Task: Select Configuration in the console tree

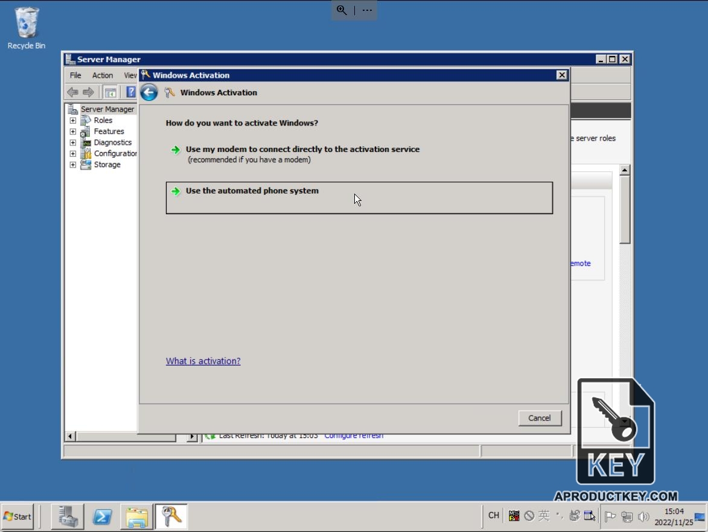Action: pyautogui.click(x=115, y=153)
